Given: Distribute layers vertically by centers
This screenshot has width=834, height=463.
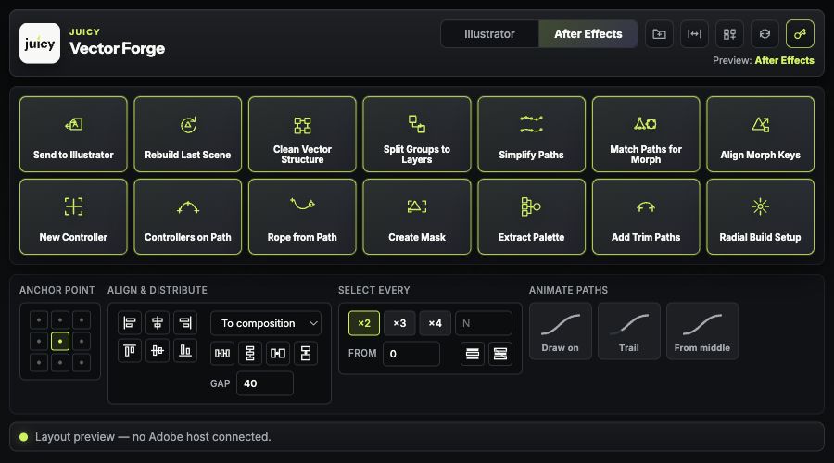Looking at the screenshot, I should [250, 354].
